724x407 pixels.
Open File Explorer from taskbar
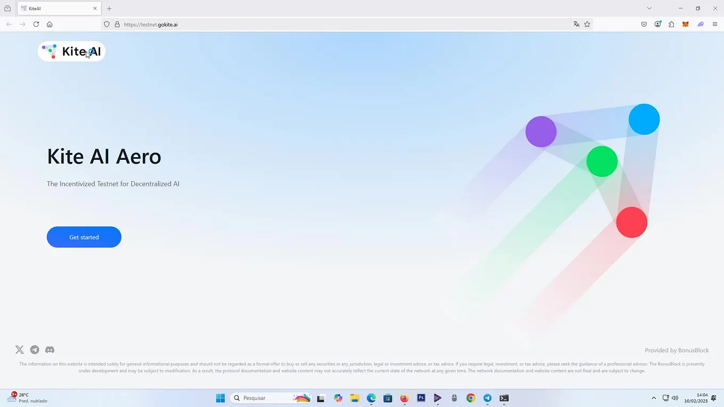pyautogui.click(x=355, y=398)
